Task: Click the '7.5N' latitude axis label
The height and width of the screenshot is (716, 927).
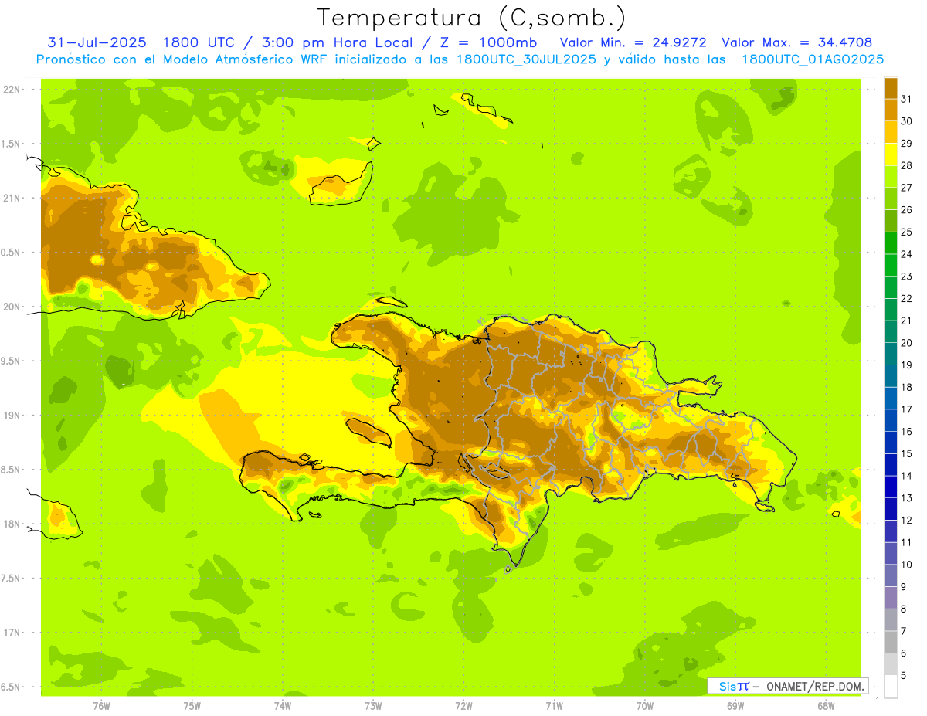Action: point(12,579)
